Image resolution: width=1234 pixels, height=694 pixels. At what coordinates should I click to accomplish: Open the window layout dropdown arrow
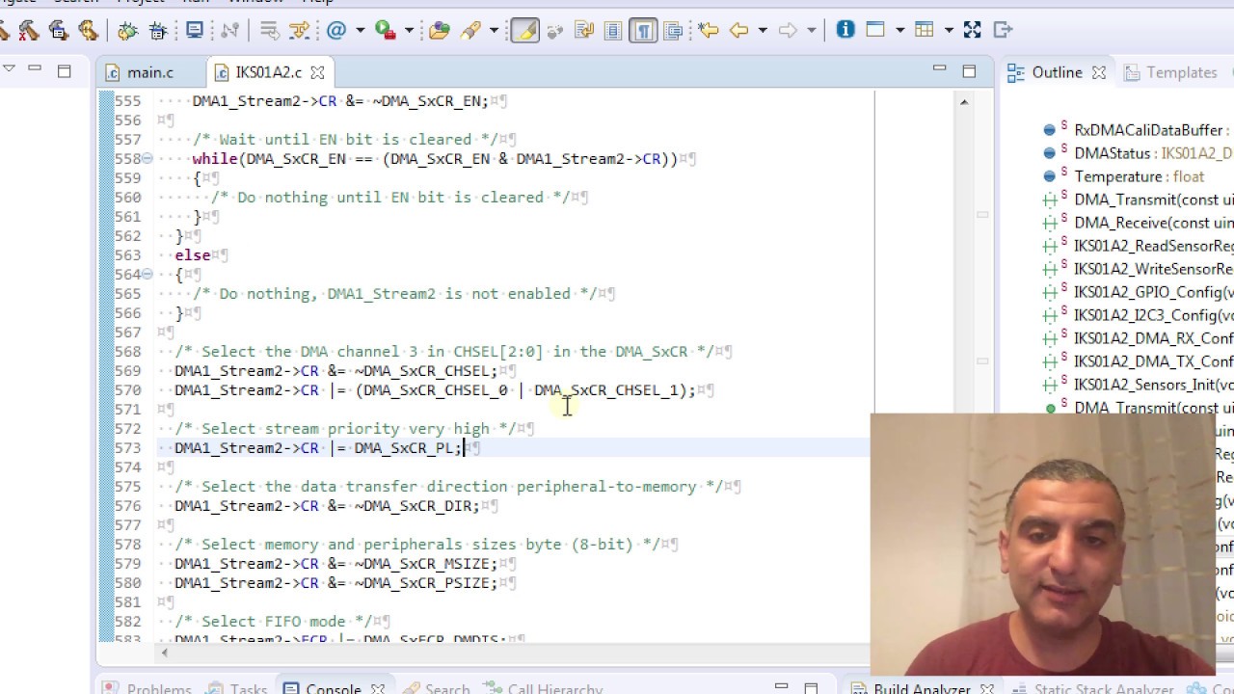pyautogui.click(x=899, y=31)
